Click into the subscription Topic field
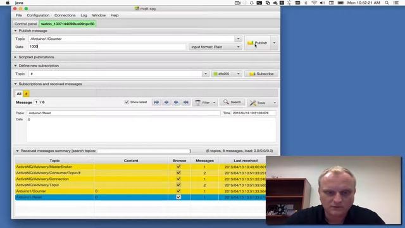This screenshot has height=228, width=405. coord(115,74)
